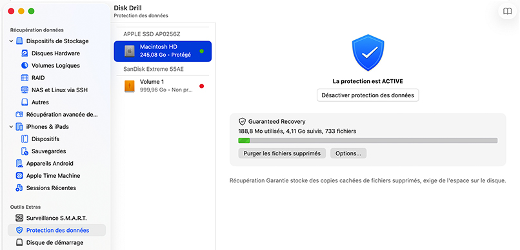Click the 245,08 Go • Protégé label
Screen dimensions: 520x250
coord(166,55)
